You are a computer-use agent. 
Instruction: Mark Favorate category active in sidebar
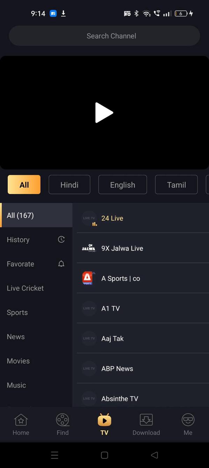coord(20,264)
